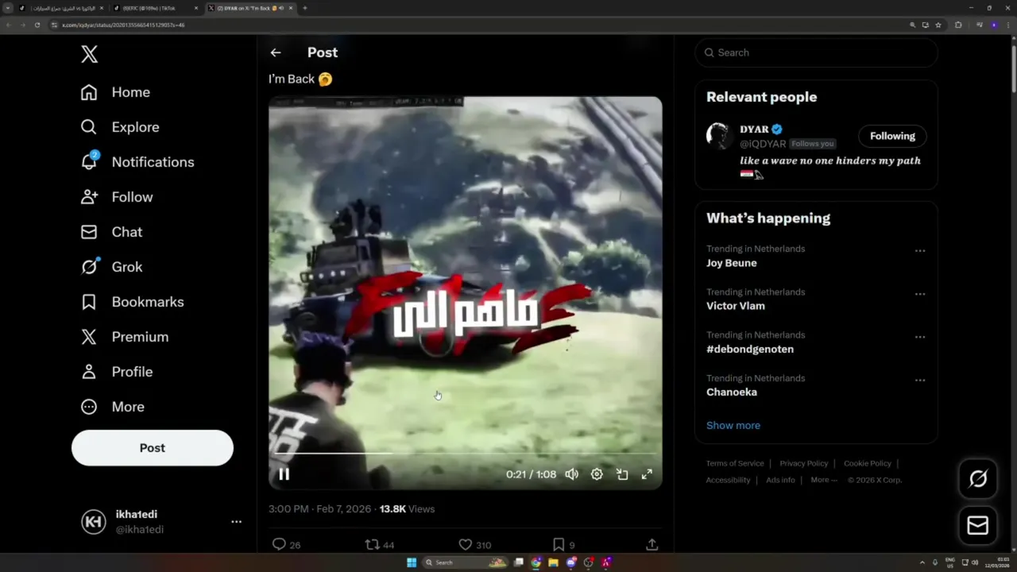
Task: Open video settings gear
Action: coord(597,474)
